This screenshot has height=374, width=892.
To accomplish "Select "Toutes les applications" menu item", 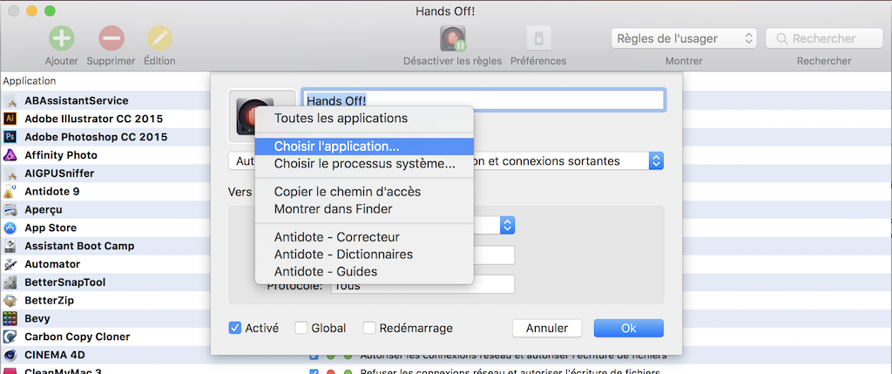I will [x=341, y=118].
